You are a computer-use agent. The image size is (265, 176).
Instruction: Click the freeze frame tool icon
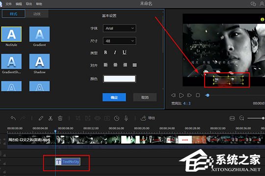(x=107, y=118)
